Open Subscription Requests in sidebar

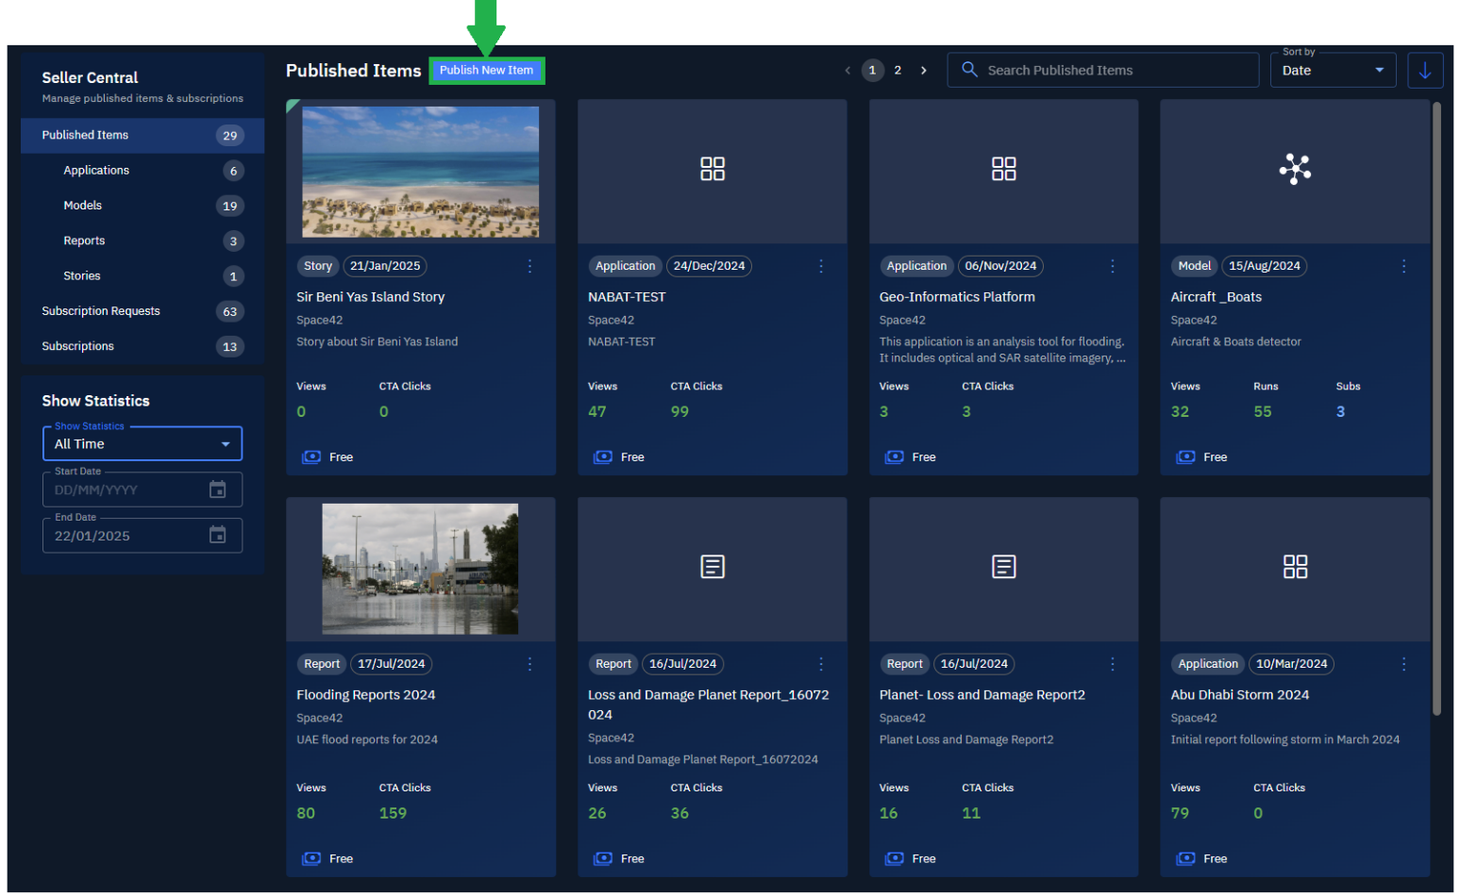click(101, 311)
